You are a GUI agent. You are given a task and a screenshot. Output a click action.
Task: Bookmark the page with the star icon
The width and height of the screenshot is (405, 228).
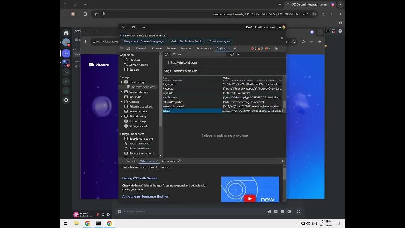coord(96,14)
